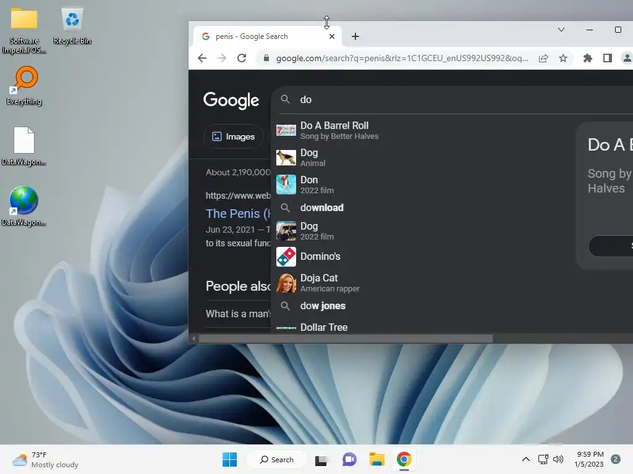Click the Doja Cat photo thumbnail
The image size is (633, 474).
pos(286,283)
